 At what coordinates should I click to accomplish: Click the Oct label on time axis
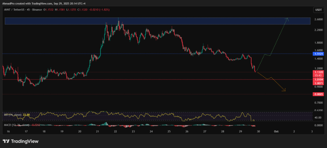[x=277, y=131]
